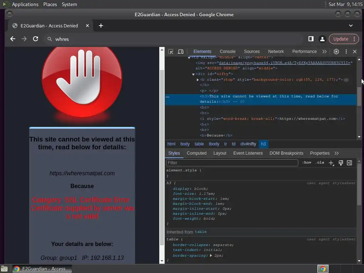The width and height of the screenshot is (364, 273).
Task: Toggle the computed styles sidebar icon
Action: tap(349, 163)
